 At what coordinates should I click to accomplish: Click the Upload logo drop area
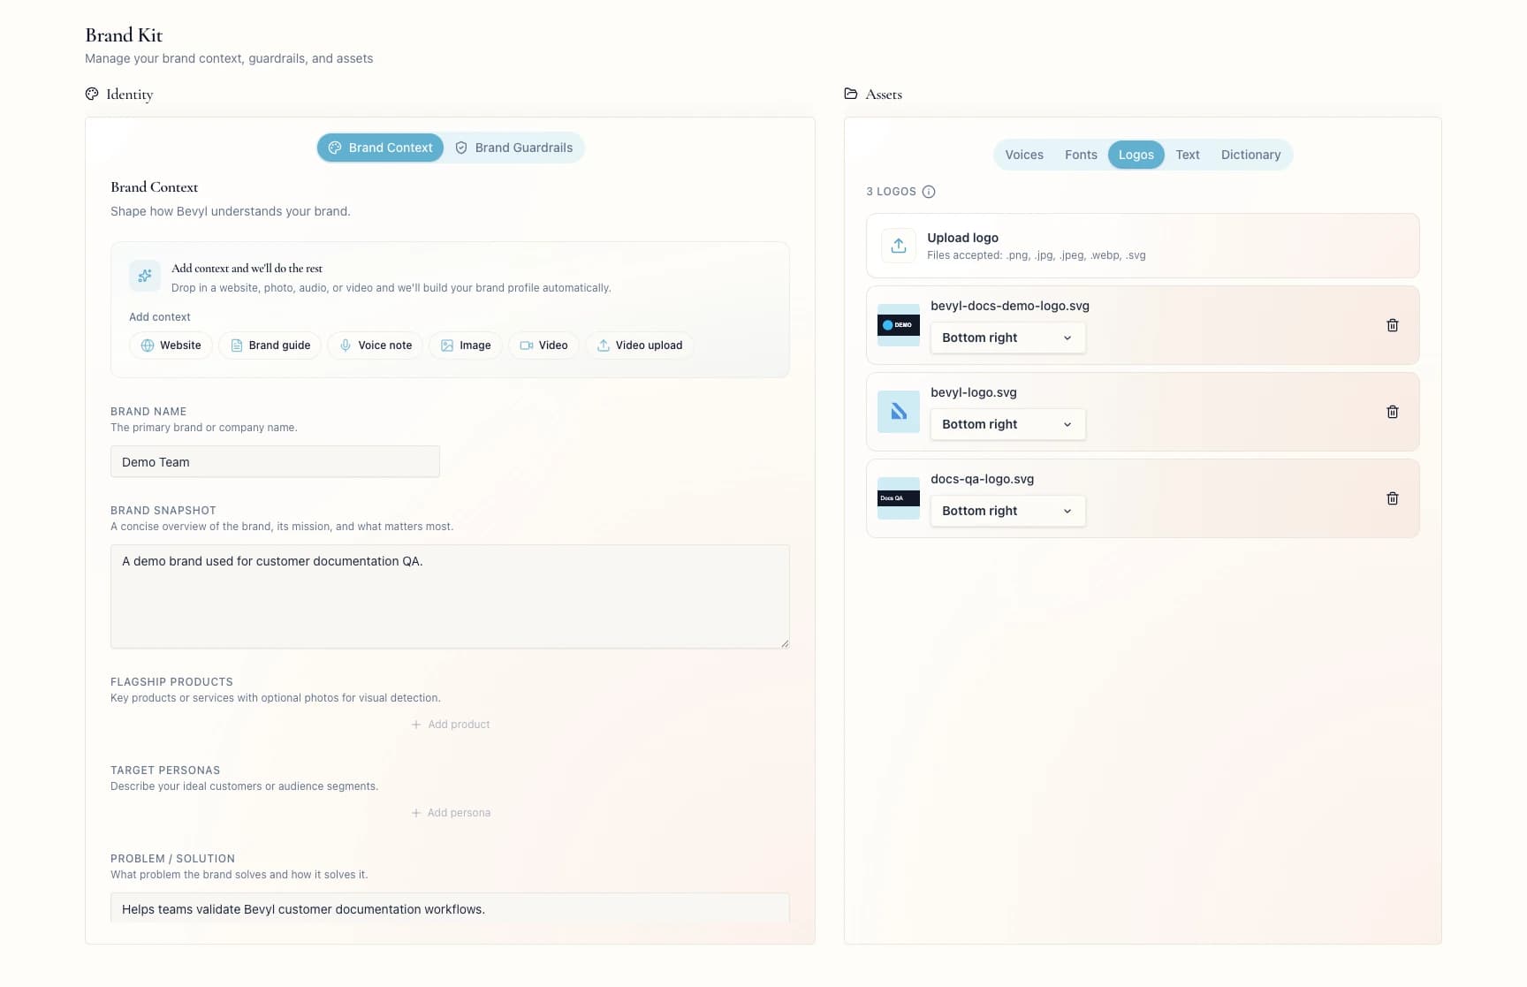point(1143,246)
